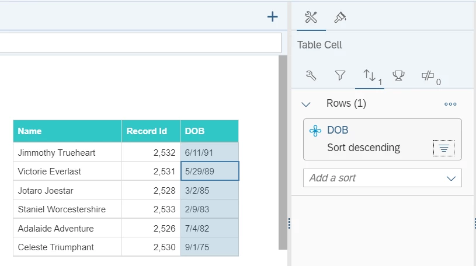Select the 2,530 record id cell
The image size is (476, 266).
pyautogui.click(x=151, y=247)
